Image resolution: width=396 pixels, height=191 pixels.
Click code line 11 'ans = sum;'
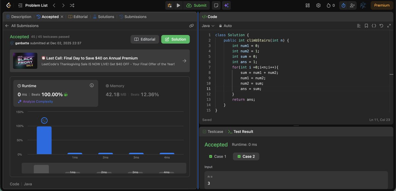(251, 89)
